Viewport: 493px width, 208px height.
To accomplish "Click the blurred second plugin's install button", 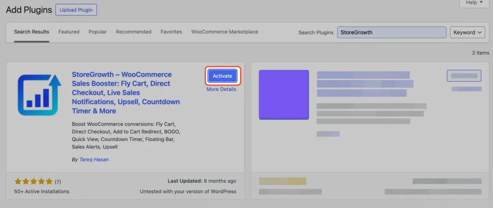I will pyautogui.click(x=464, y=76).
